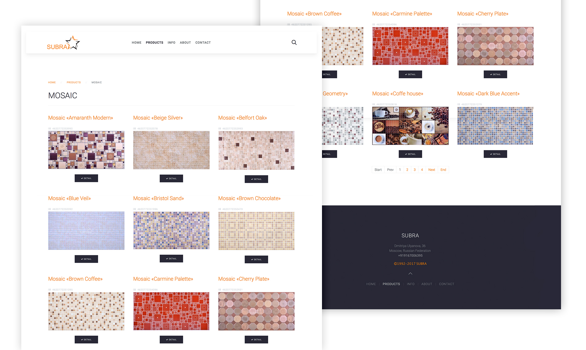
Task: Click the HOME breadcrumb link
Action: (52, 82)
